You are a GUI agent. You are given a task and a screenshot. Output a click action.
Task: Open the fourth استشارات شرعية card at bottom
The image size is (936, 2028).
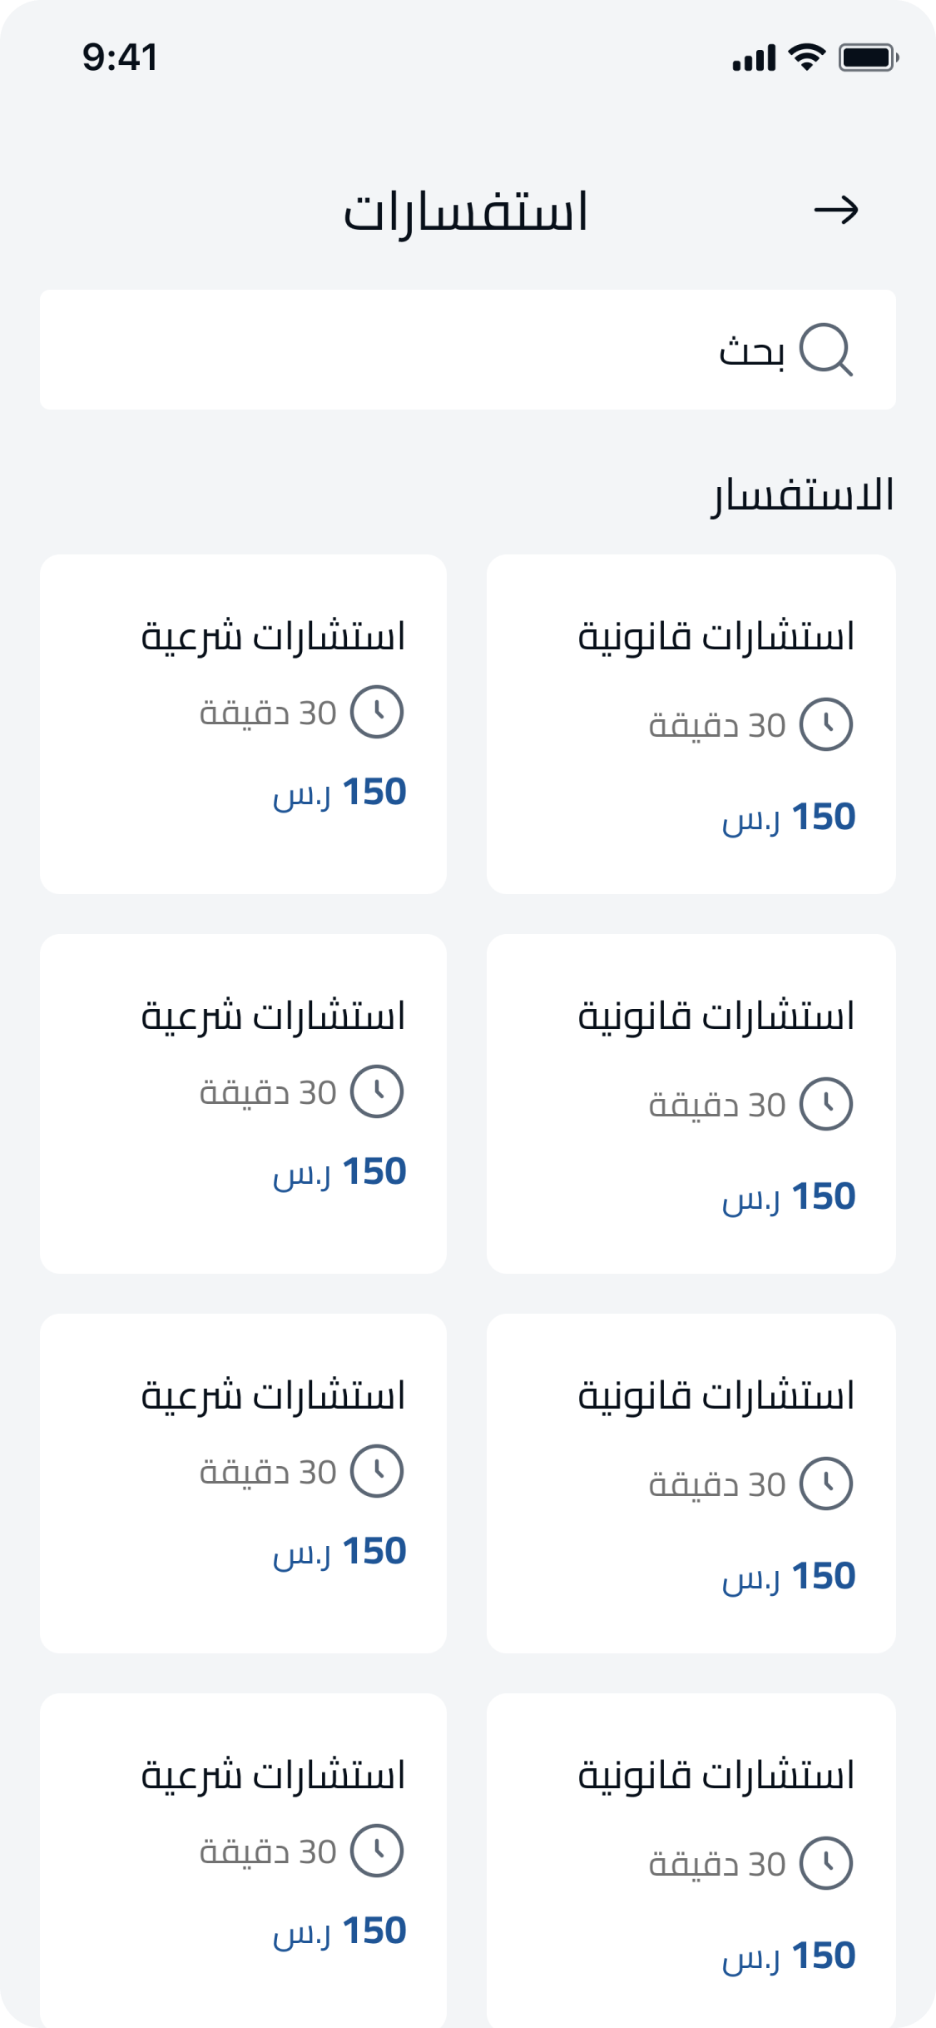pyautogui.click(x=243, y=1857)
